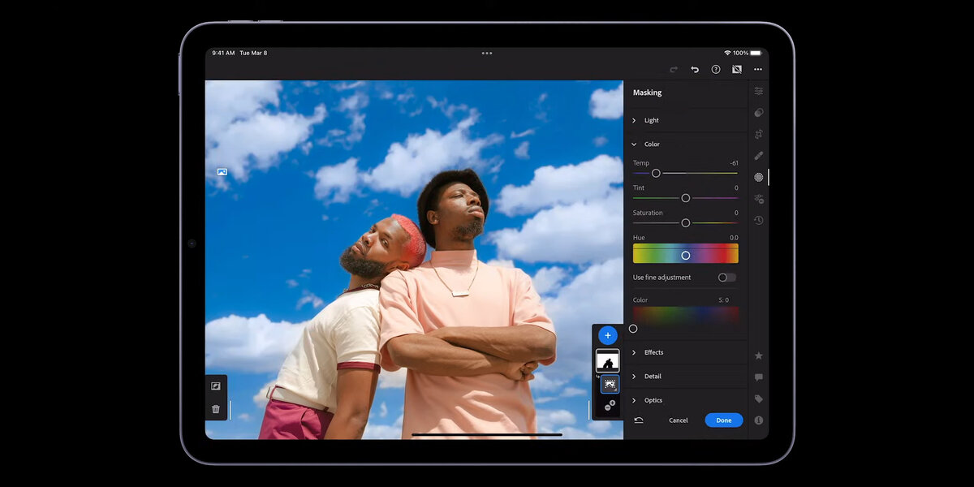Tap the three-dot multitasking control at top
The image size is (974, 487).
coord(487,54)
